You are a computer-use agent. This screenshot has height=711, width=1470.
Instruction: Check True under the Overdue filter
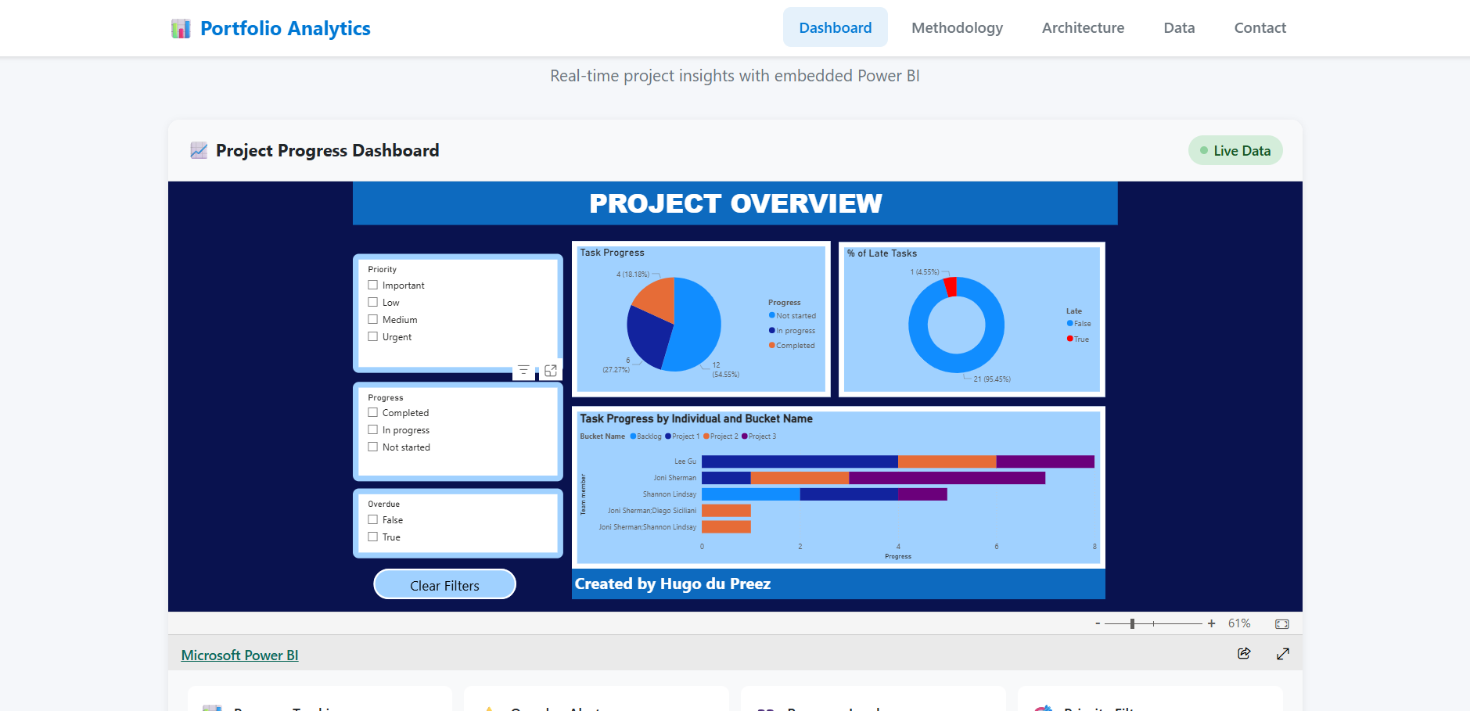(373, 537)
